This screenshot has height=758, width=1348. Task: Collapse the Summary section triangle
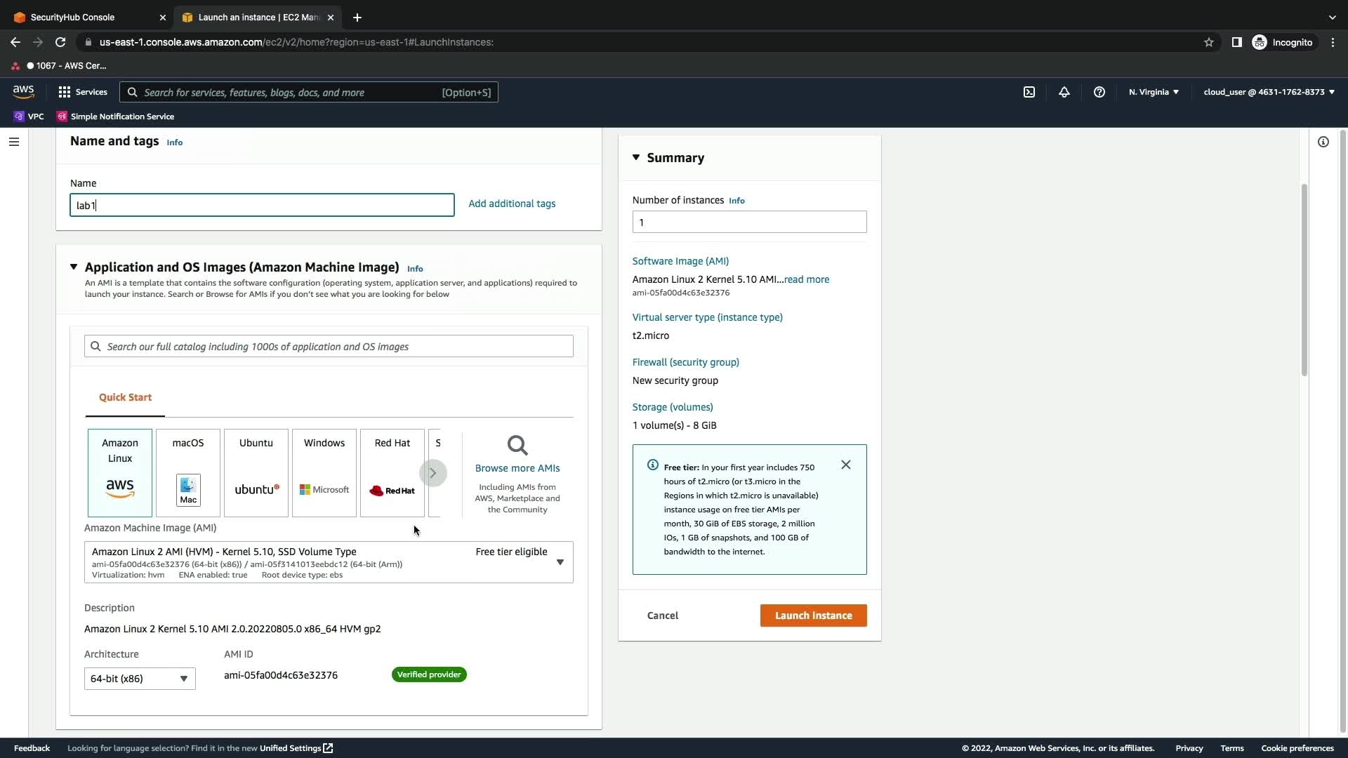point(636,157)
